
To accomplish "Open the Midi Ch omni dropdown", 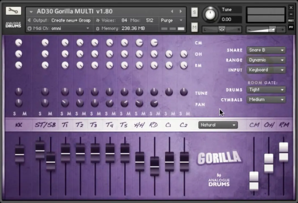I will (70, 29).
